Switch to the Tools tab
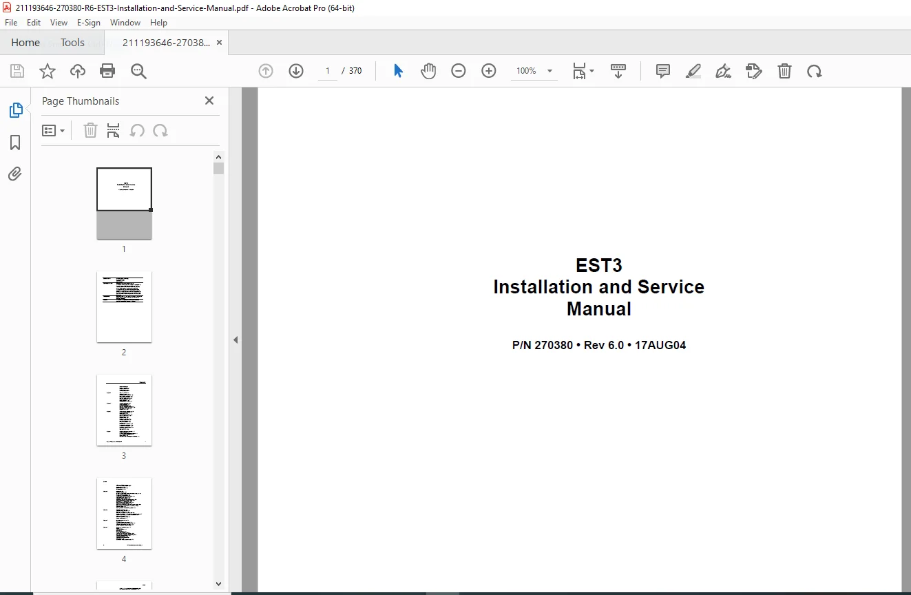This screenshot has height=595, width=911. [72, 43]
